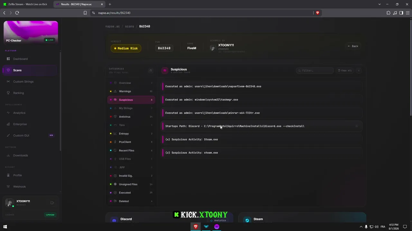The height and width of the screenshot is (231, 412).
Task: Click the Spotify icon on the taskbar
Action: 217,227
